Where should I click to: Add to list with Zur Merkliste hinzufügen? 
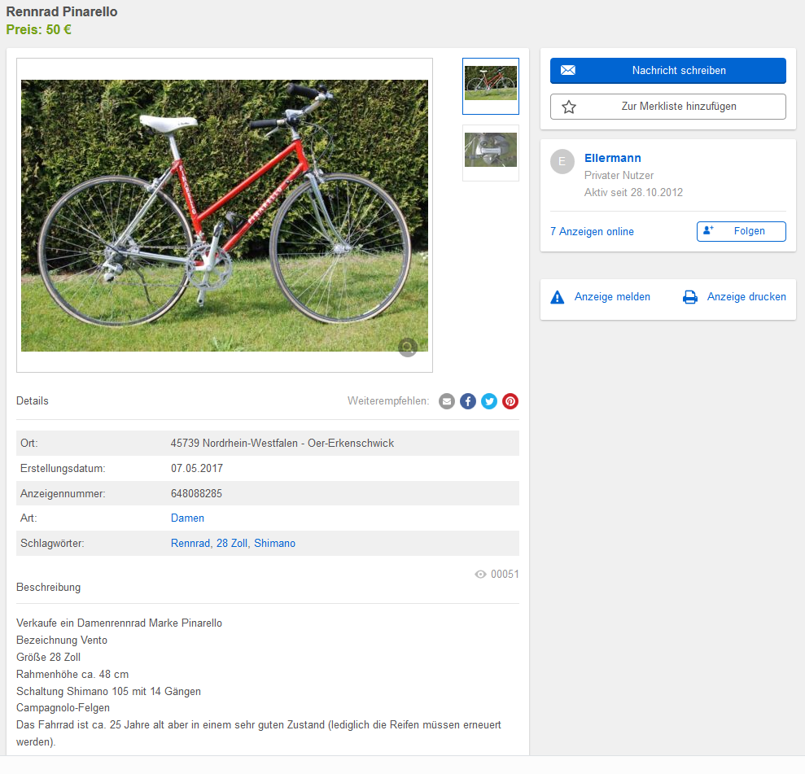point(668,107)
